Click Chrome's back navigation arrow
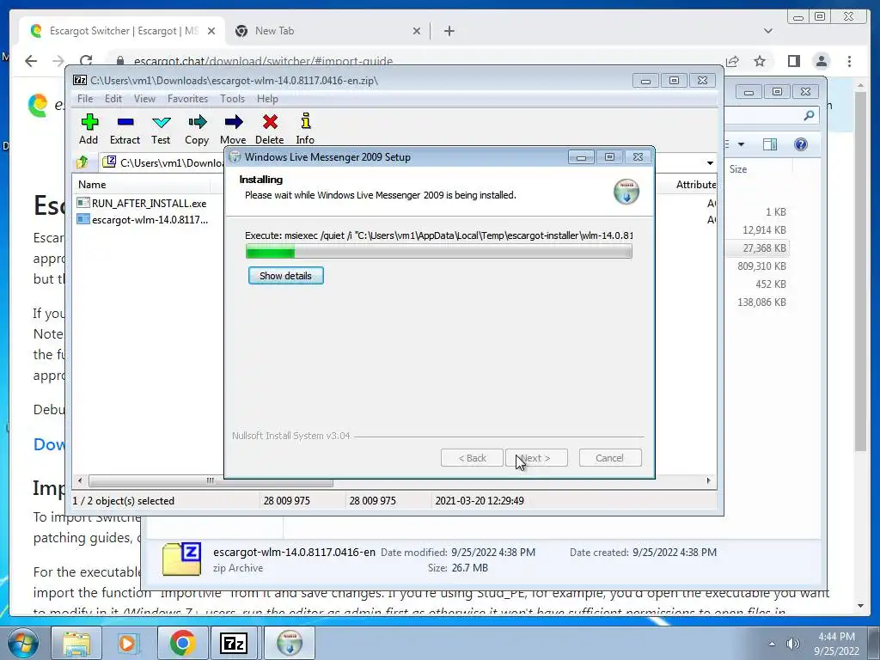Viewport: 880px width, 660px height. (31, 61)
